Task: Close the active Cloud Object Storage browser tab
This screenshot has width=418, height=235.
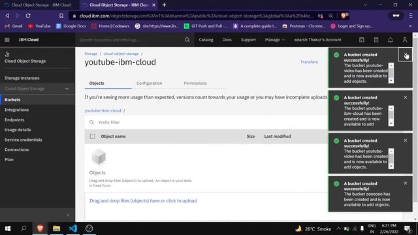Action: point(154,5)
